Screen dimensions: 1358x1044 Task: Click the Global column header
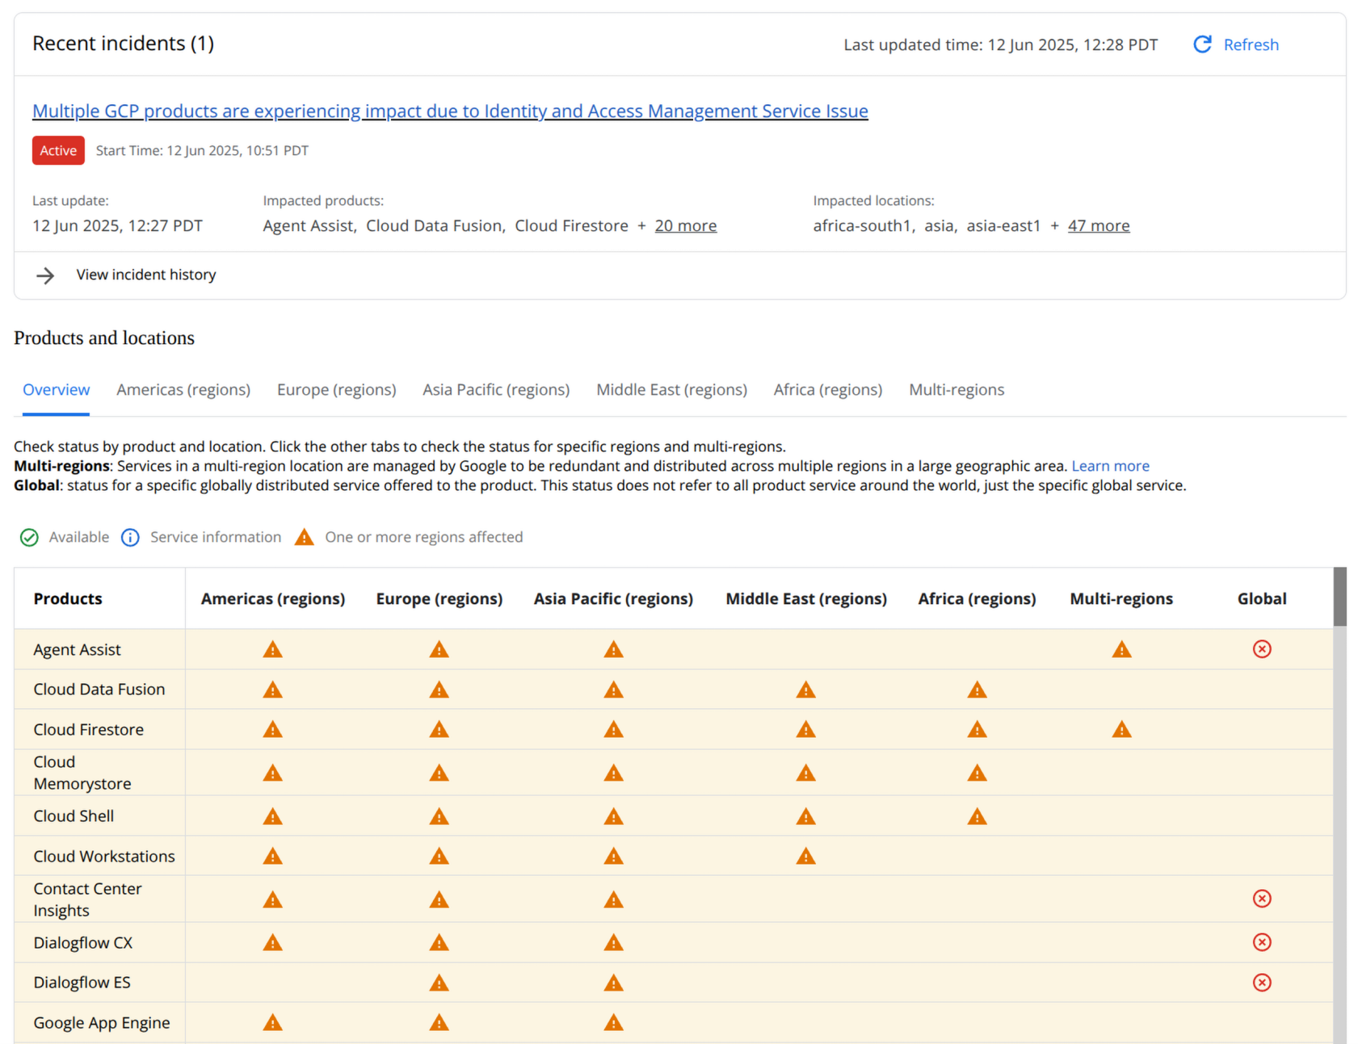[x=1262, y=599]
